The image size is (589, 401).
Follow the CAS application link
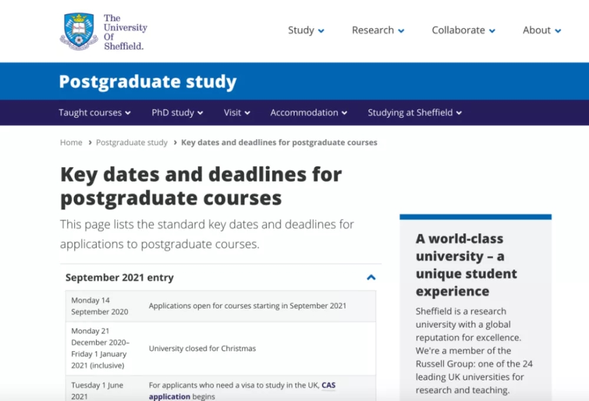pyautogui.click(x=242, y=391)
